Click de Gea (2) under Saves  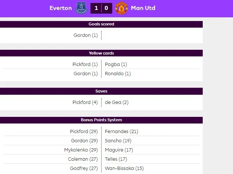click(117, 102)
